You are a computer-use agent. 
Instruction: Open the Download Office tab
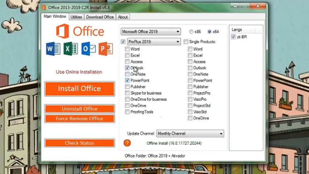pyautogui.click(x=100, y=17)
